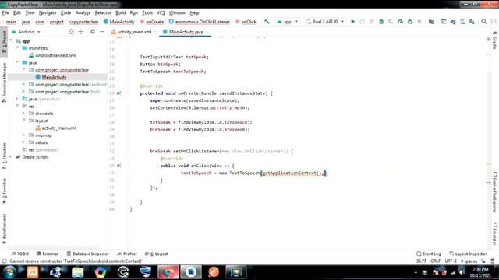
Task: Collapse the app module tree node
Action: click(x=12, y=41)
